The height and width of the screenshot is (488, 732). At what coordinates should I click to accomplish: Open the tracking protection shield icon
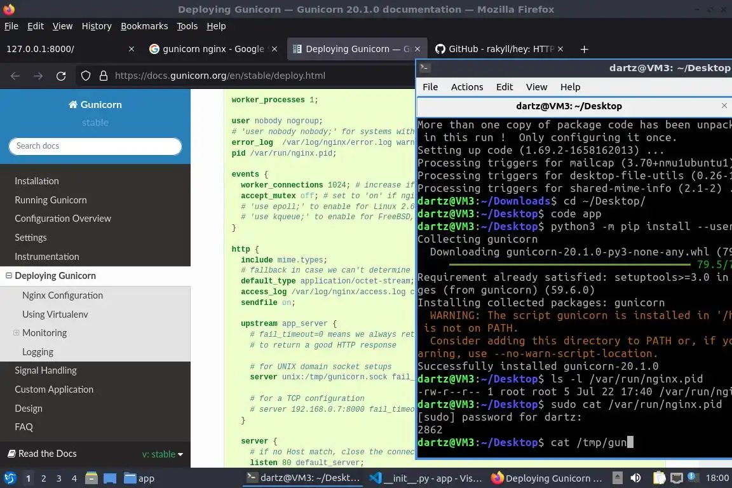coord(85,76)
